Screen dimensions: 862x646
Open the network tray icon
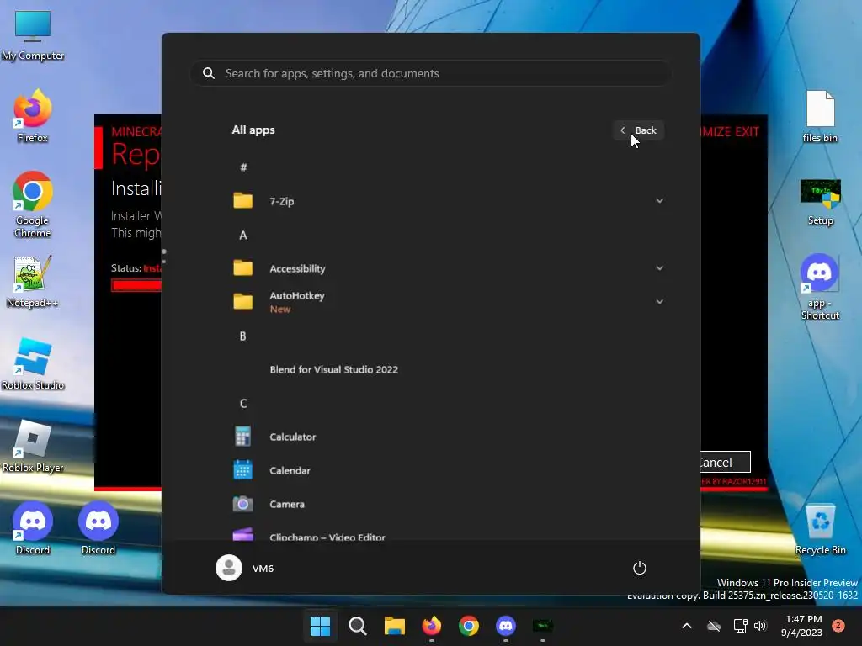740,626
